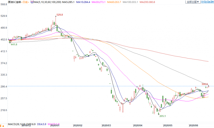
Task: Click the 205.1 low price marker
Action: (163, 116)
